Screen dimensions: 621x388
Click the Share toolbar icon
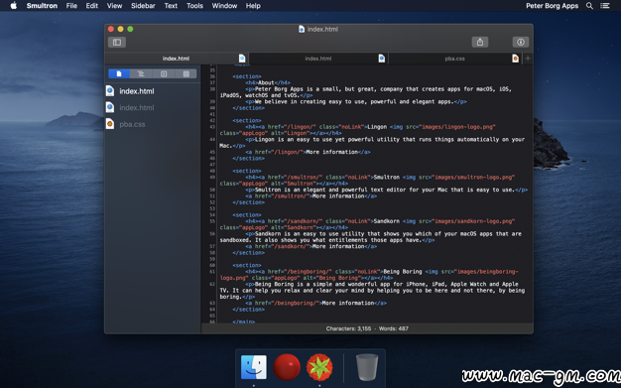(x=479, y=42)
